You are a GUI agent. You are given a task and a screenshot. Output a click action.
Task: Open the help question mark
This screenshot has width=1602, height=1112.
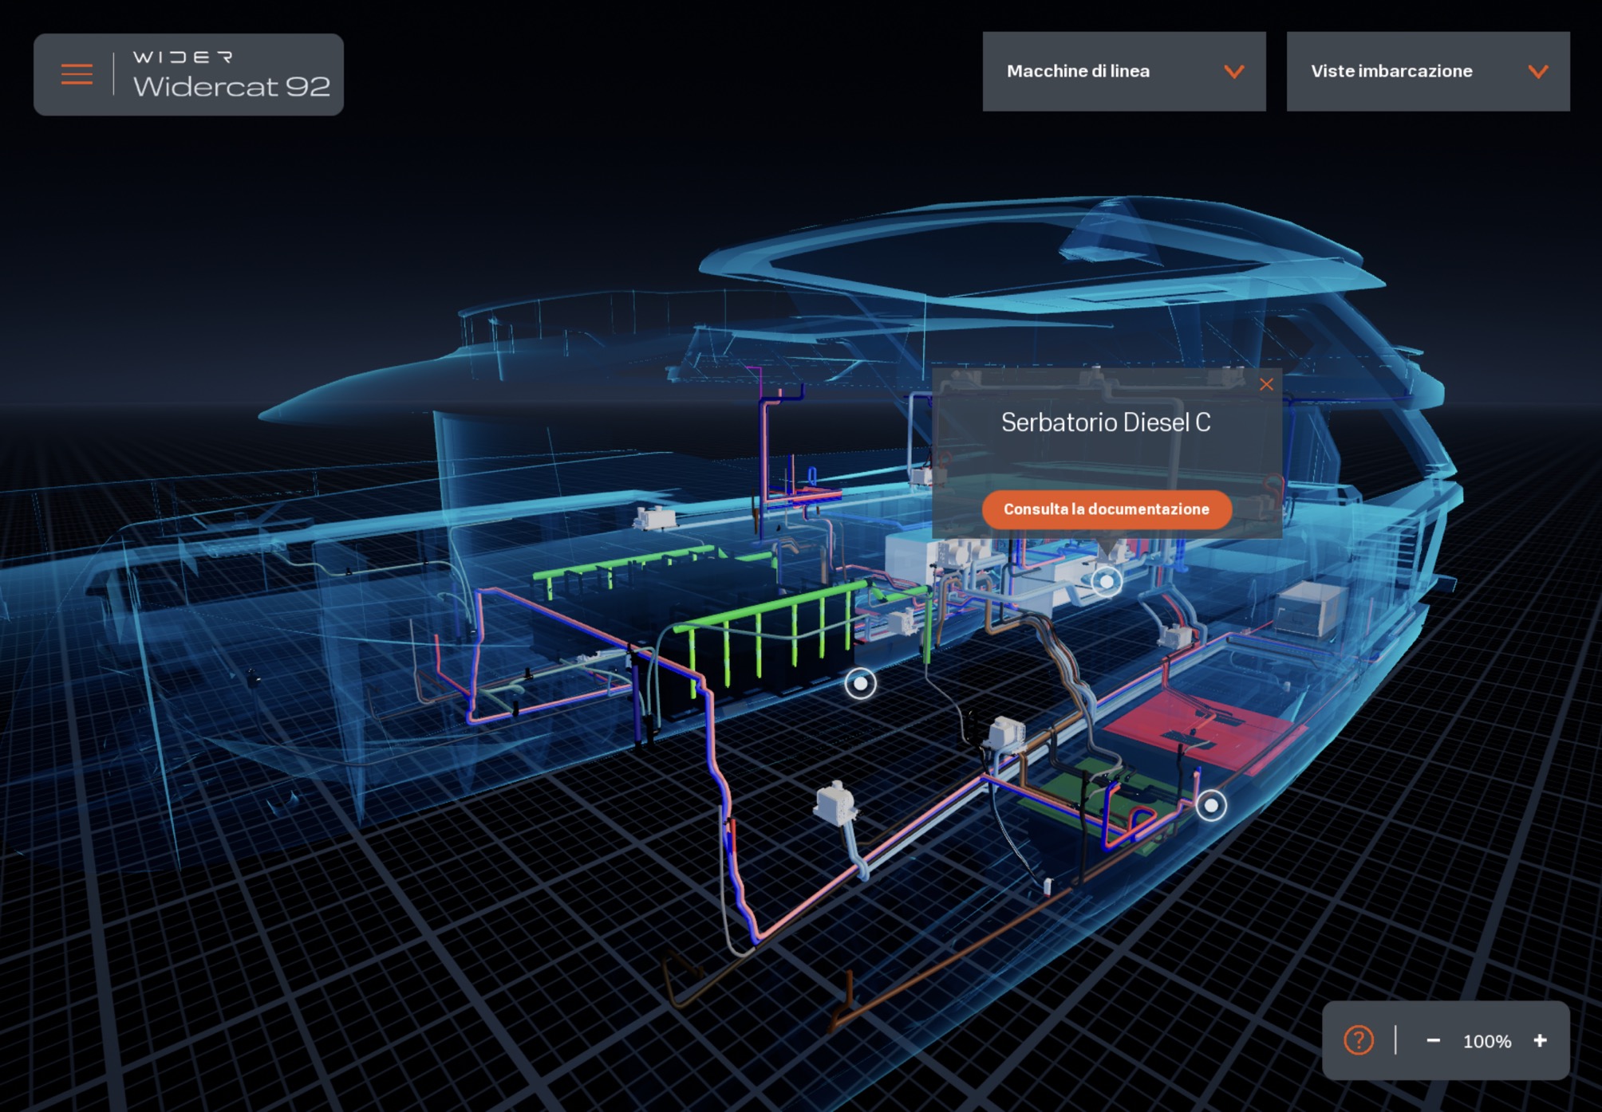pos(1358,1040)
